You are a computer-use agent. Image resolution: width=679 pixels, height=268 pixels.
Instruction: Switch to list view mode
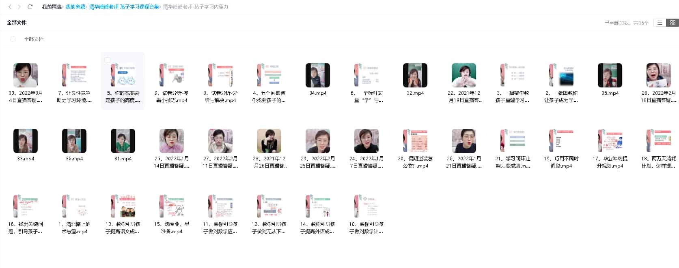tap(660, 23)
